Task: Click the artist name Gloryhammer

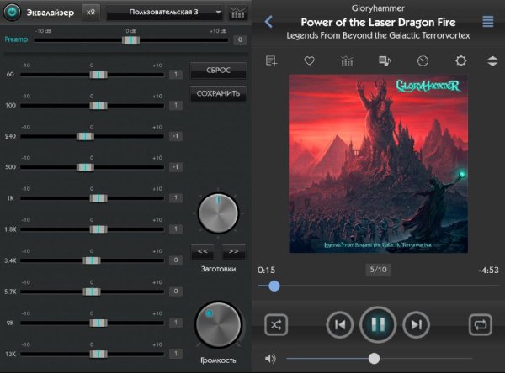Action: (378, 8)
